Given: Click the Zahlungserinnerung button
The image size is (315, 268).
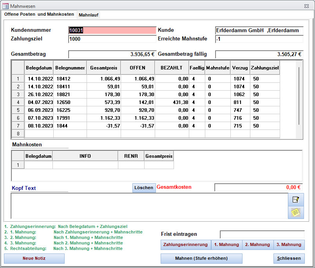Looking at the screenshot, I should [x=185, y=244].
